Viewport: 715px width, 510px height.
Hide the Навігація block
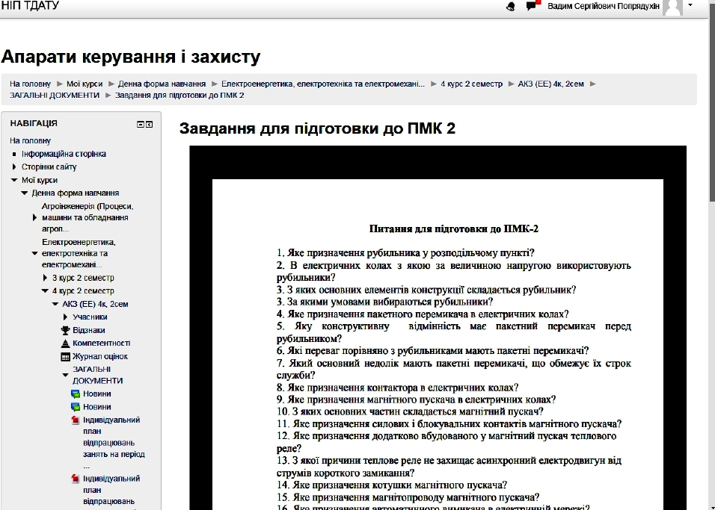pos(141,124)
